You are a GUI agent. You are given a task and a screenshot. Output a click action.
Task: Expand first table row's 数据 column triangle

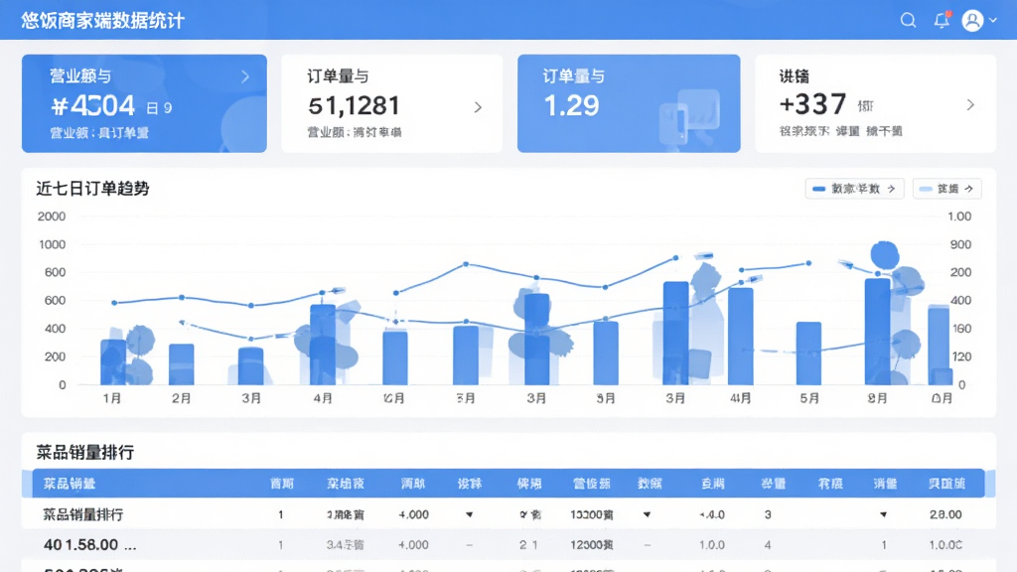647,515
